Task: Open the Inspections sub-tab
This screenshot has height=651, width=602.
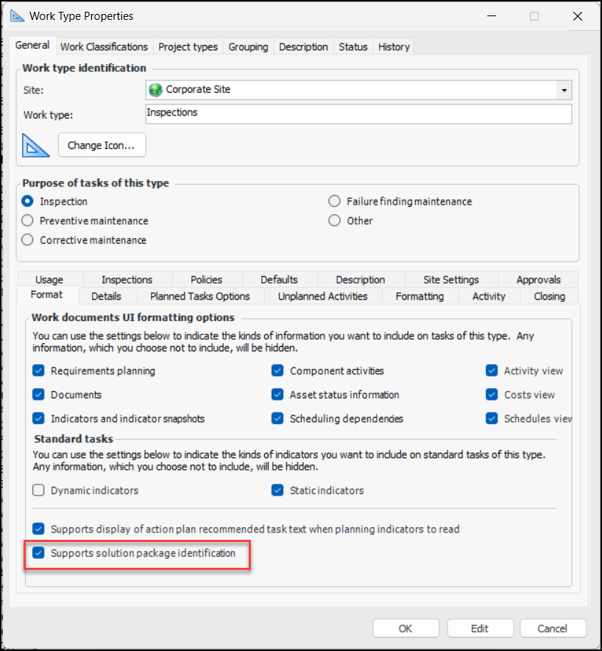Action: pos(127,280)
